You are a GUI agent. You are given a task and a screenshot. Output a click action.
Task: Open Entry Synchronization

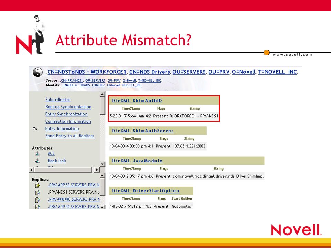(66, 114)
